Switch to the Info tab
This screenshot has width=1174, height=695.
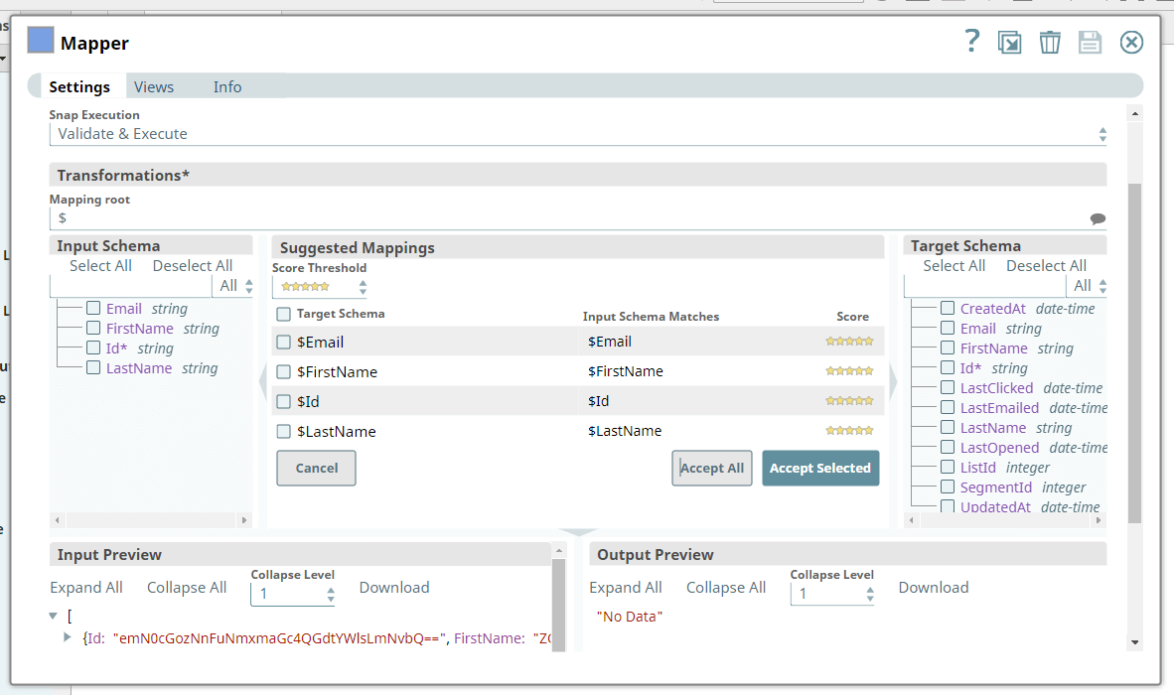[227, 87]
